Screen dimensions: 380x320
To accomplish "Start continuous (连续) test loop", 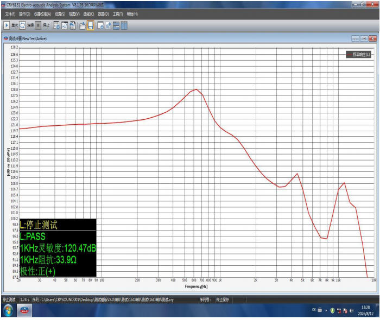I will 22,25.
